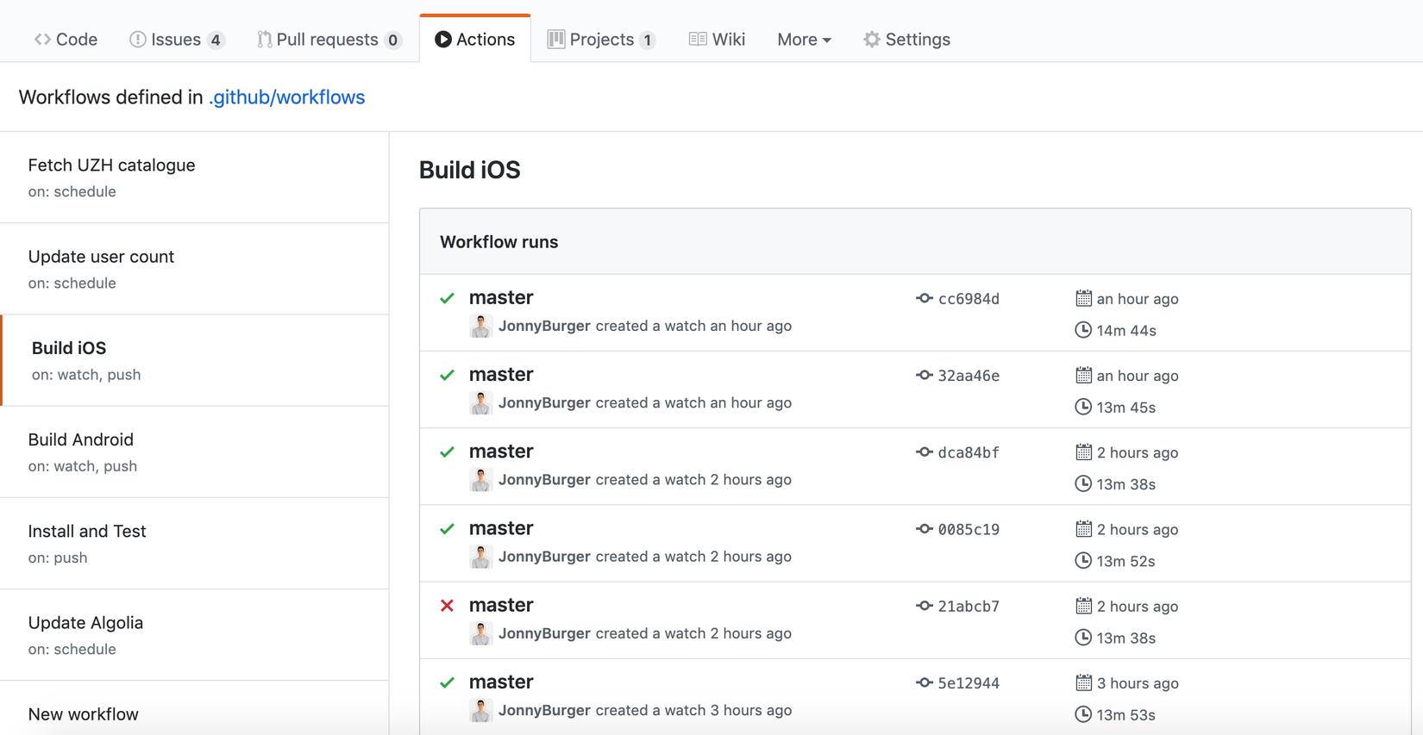Open the failed master run 21abcb7

(x=501, y=605)
